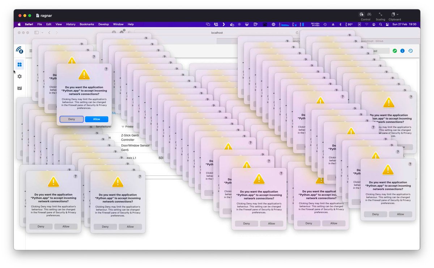This screenshot has height=268, width=434.
Task: Open the Develop menu
Action: coord(103,24)
